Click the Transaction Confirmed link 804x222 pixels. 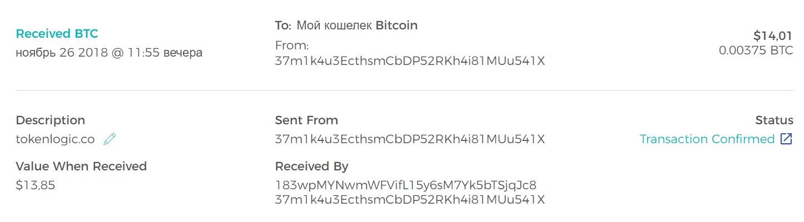pyautogui.click(x=707, y=139)
